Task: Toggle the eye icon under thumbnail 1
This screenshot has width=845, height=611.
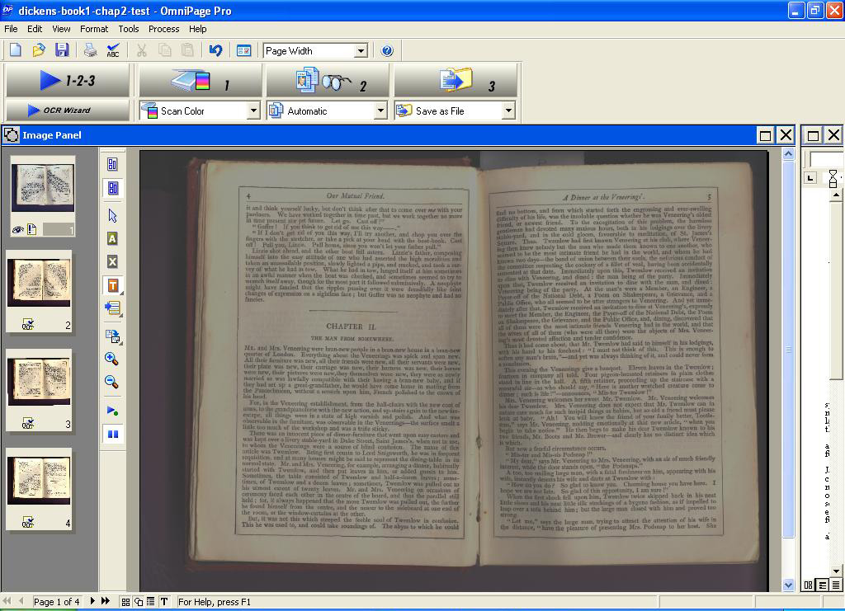Action: [18, 230]
